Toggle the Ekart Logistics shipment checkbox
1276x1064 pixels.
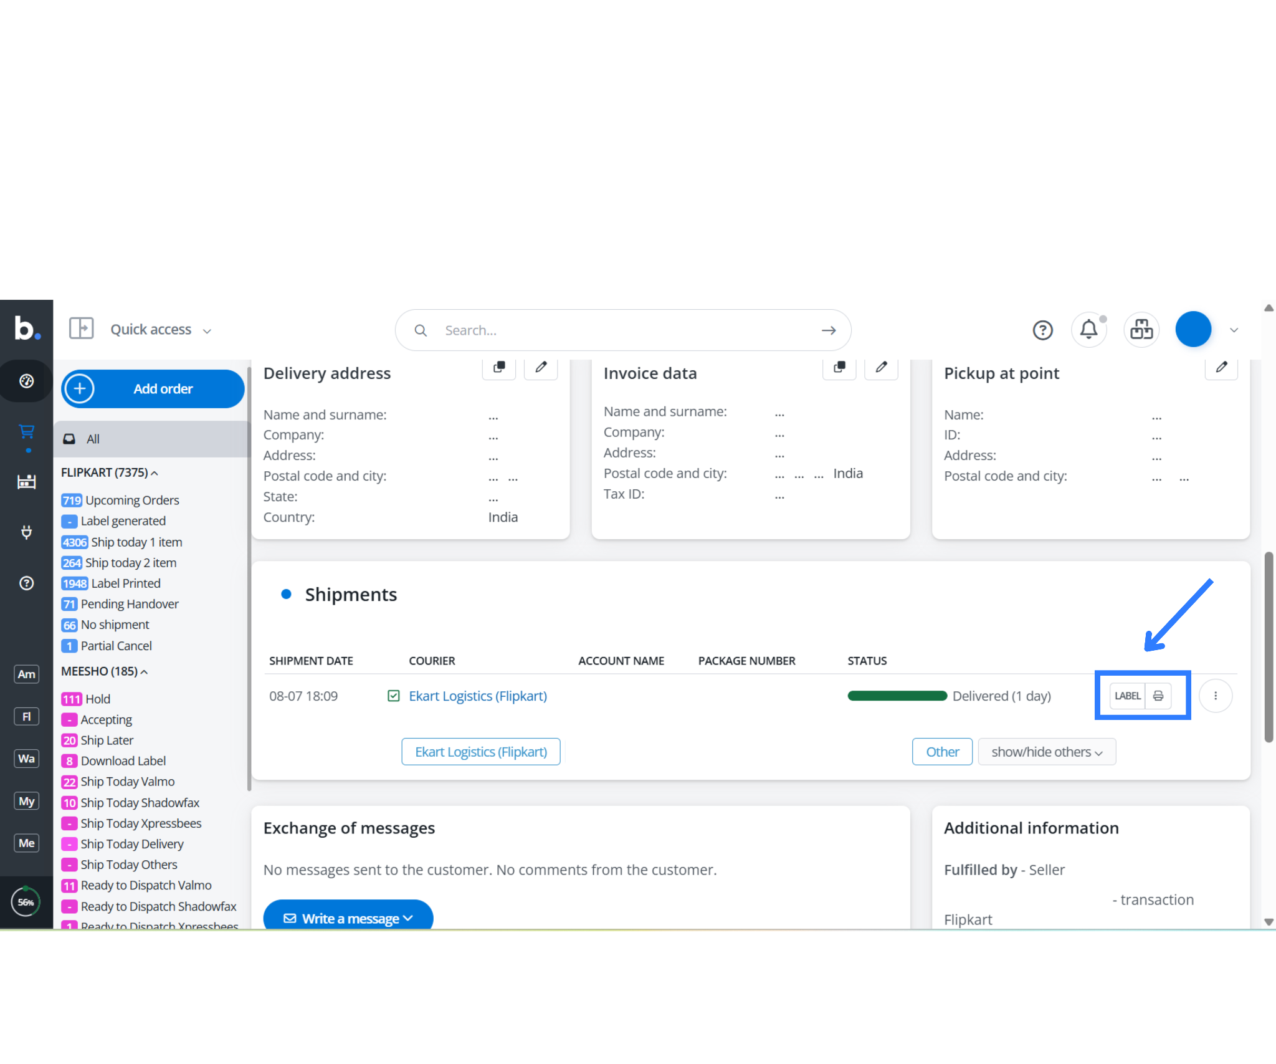pos(394,696)
